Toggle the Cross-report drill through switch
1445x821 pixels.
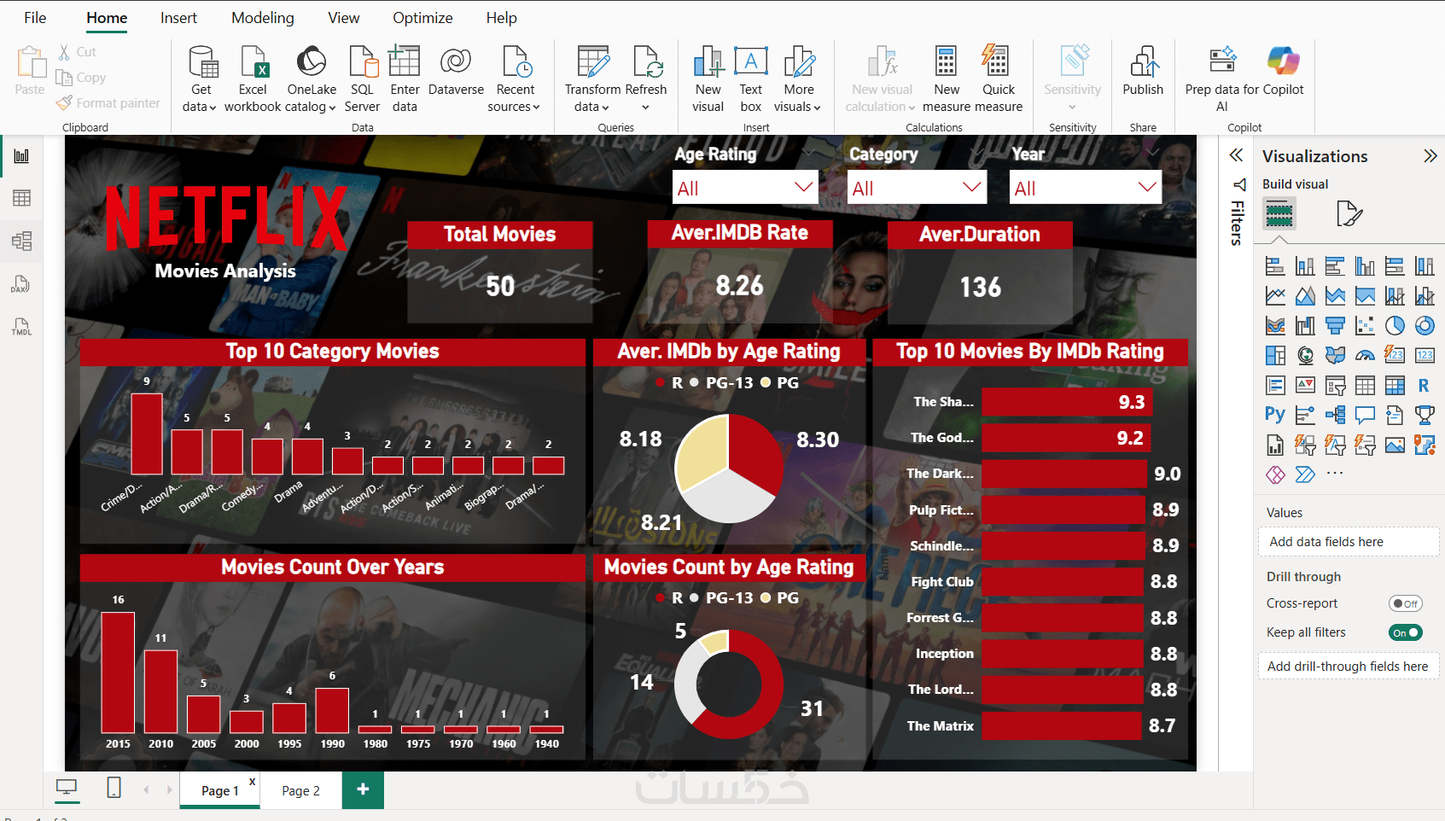tap(1405, 603)
